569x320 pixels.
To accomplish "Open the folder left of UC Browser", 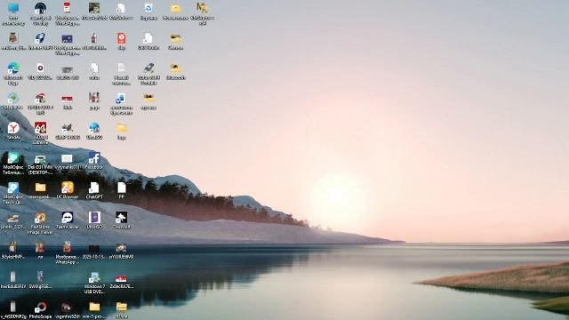I will (x=40, y=188).
